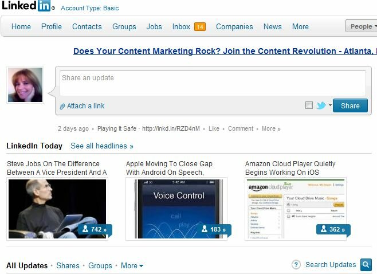The width and height of the screenshot is (377, 274).
Task: Click the 742 shares badge
Action: coord(95,229)
